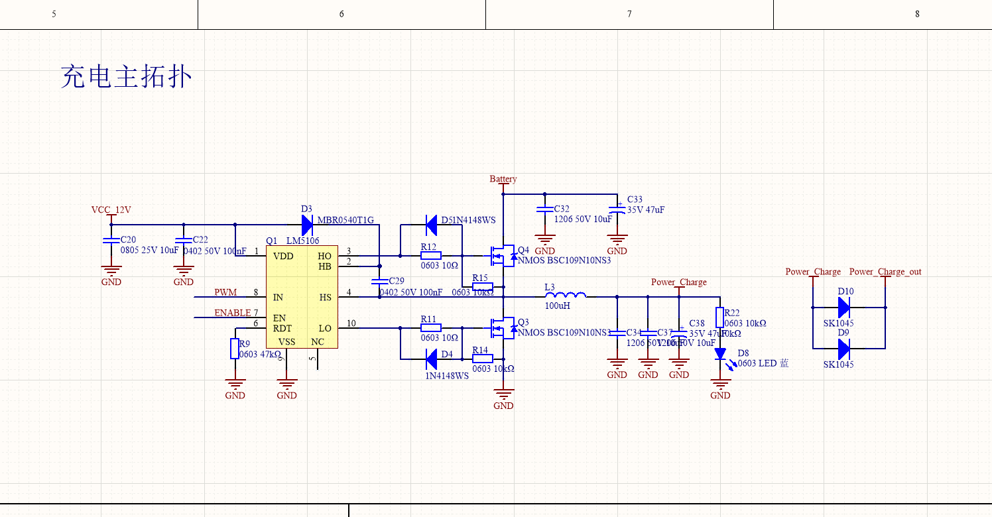The image size is (992, 517).
Task: Click the HS pin label on LM5106
Action: pyautogui.click(x=325, y=298)
